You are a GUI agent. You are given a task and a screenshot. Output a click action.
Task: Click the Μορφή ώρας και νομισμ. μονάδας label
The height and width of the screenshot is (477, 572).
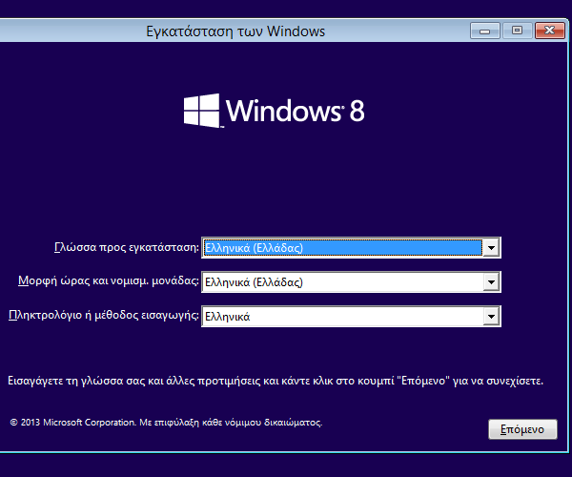pos(109,281)
